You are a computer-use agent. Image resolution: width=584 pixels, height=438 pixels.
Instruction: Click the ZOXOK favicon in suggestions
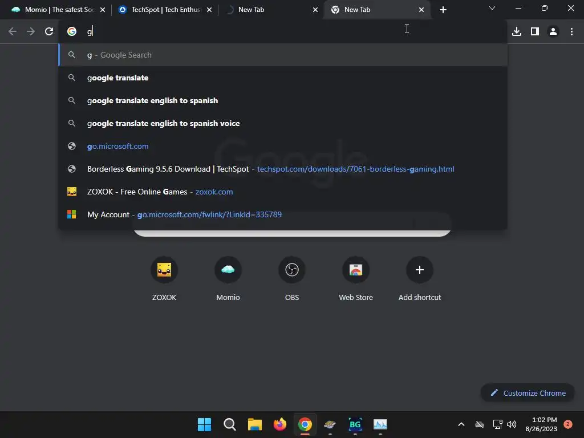(x=71, y=192)
